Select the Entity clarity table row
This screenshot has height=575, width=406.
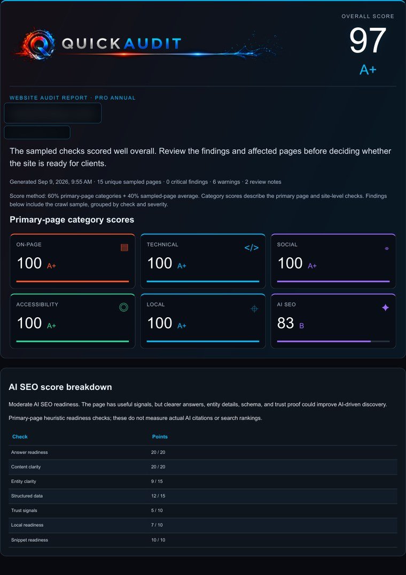click(x=203, y=481)
